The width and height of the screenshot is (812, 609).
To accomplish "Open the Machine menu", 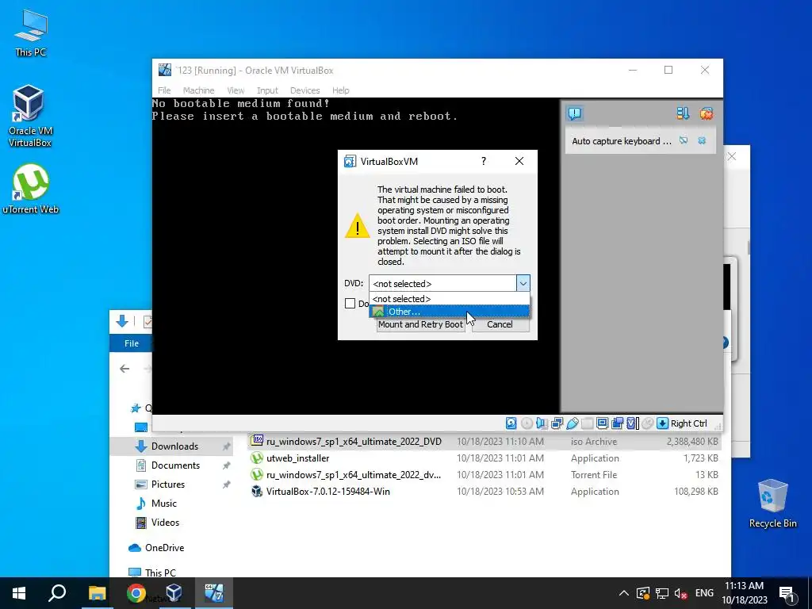I will 198,90.
